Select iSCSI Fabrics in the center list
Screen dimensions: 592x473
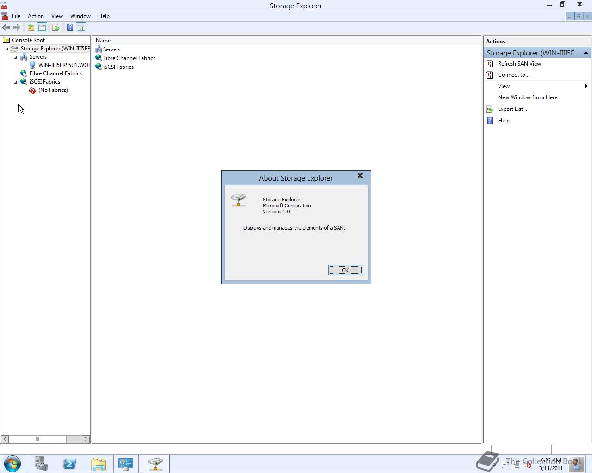point(118,67)
